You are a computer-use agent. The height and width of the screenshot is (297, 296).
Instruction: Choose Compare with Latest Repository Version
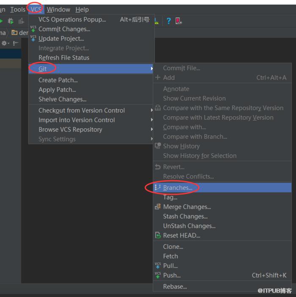[222, 118]
